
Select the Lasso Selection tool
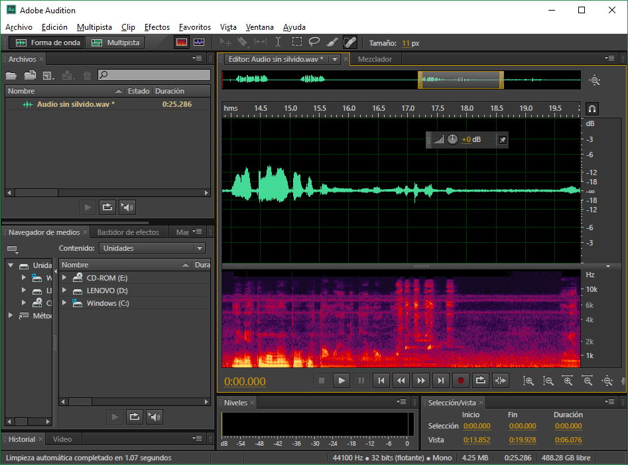314,42
